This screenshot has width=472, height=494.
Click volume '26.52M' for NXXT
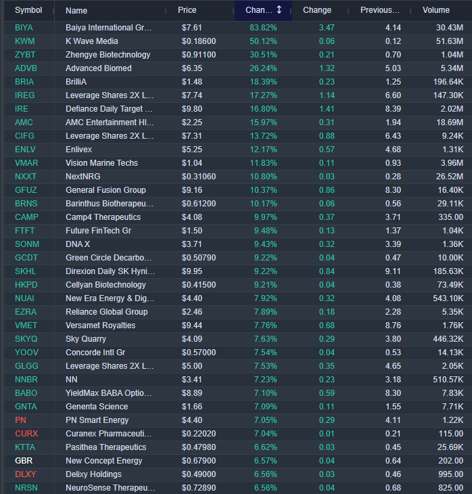pos(450,177)
